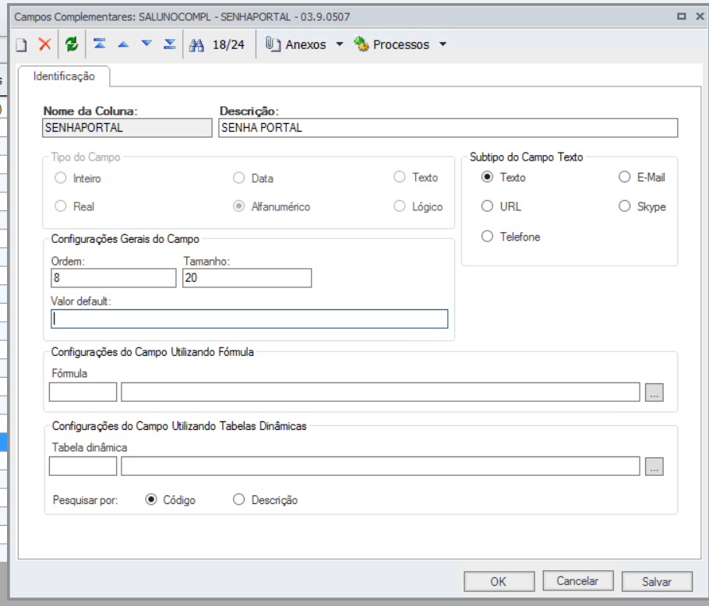Go to first record arrow icon
This screenshot has width=709, height=606.
coord(100,44)
